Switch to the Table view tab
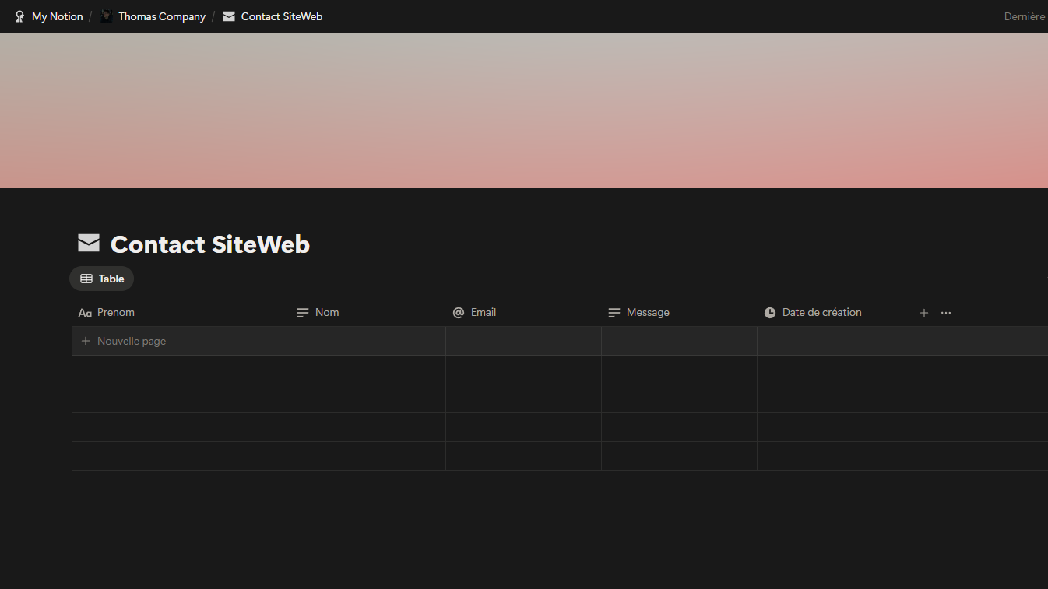The height and width of the screenshot is (589, 1048). coord(101,279)
